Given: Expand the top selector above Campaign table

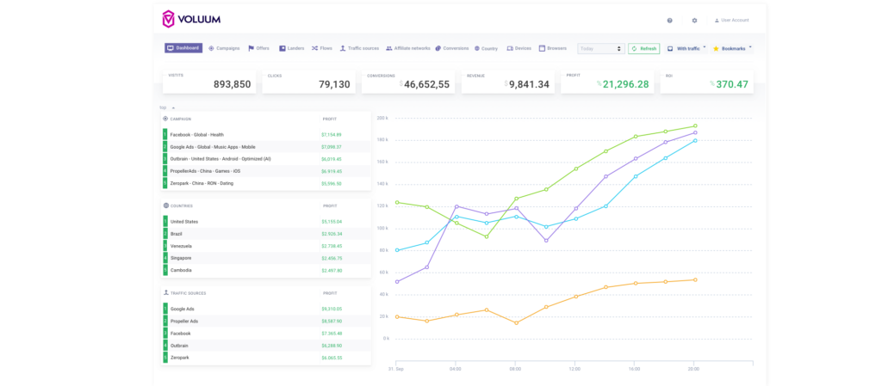Looking at the screenshot, I should (x=173, y=107).
